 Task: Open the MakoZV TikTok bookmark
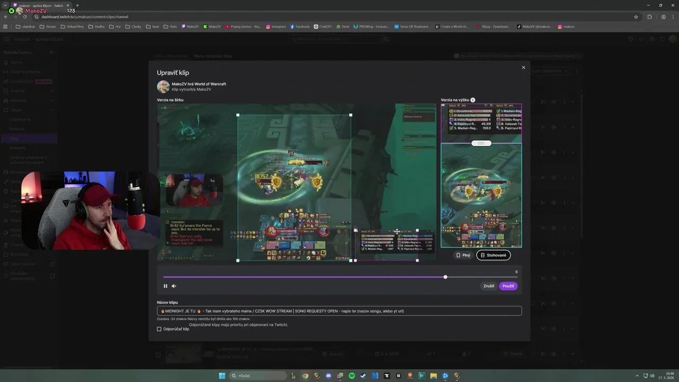[x=534, y=27]
